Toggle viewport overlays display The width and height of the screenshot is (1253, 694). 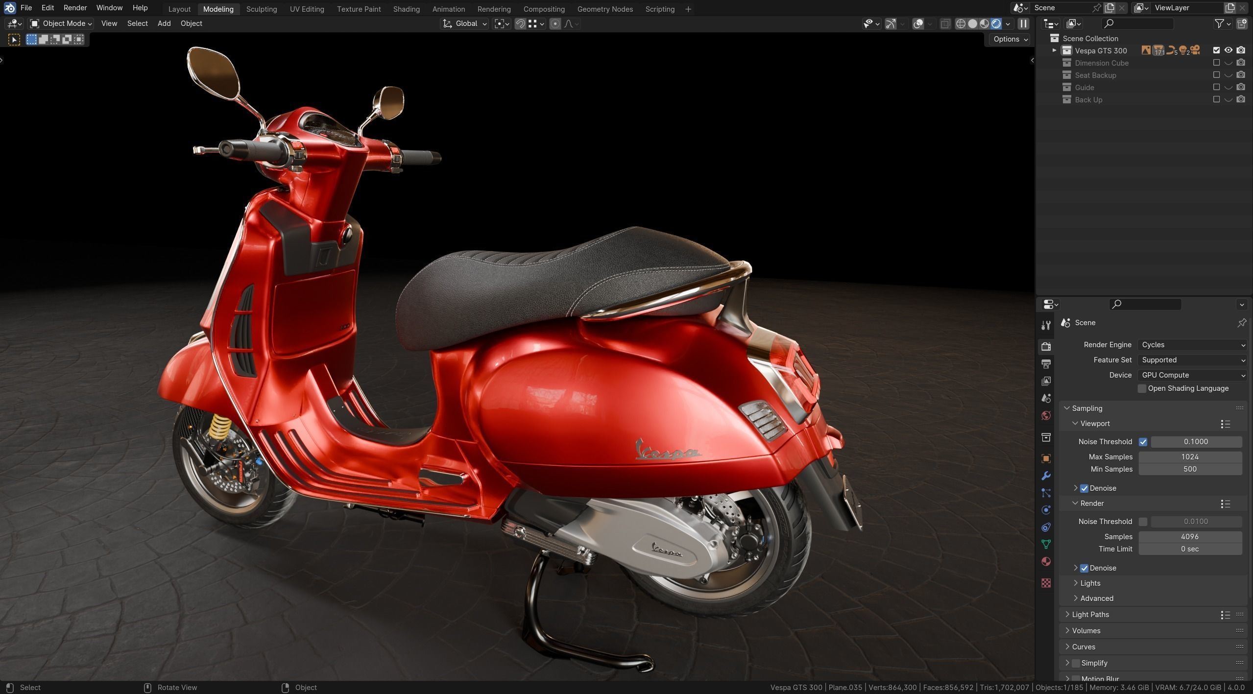click(918, 24)
